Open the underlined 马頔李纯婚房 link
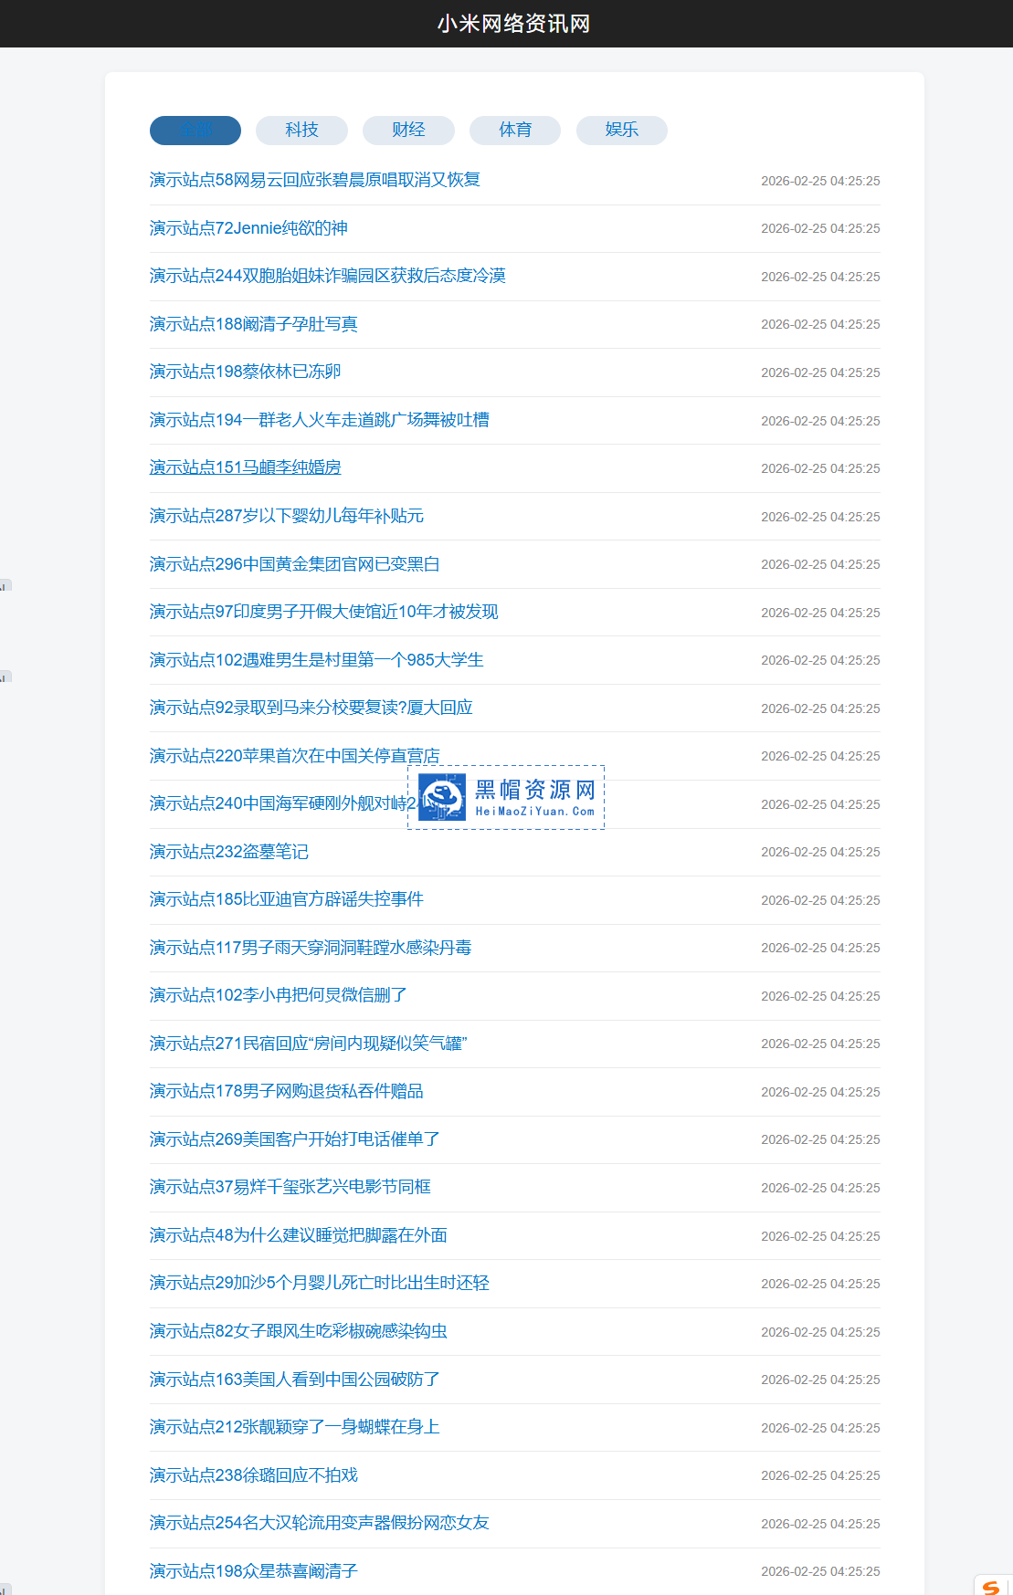The width and height of the screenshot is (1013, 1595). [x=246, y=467]
